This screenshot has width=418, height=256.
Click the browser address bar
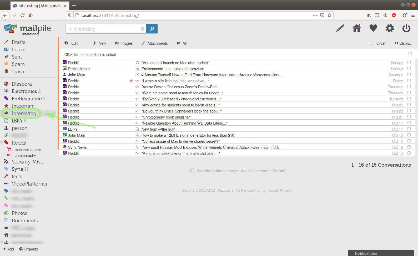[195, 15]
